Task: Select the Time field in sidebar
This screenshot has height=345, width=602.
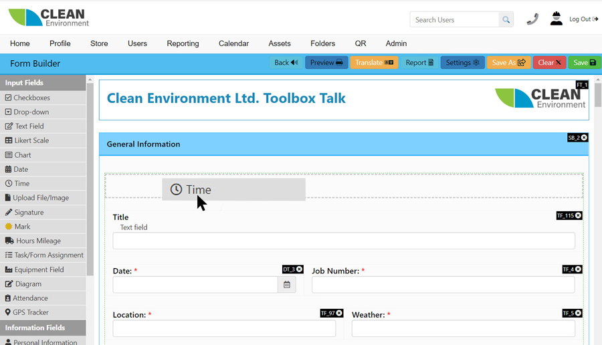Action: coord(43,183)
